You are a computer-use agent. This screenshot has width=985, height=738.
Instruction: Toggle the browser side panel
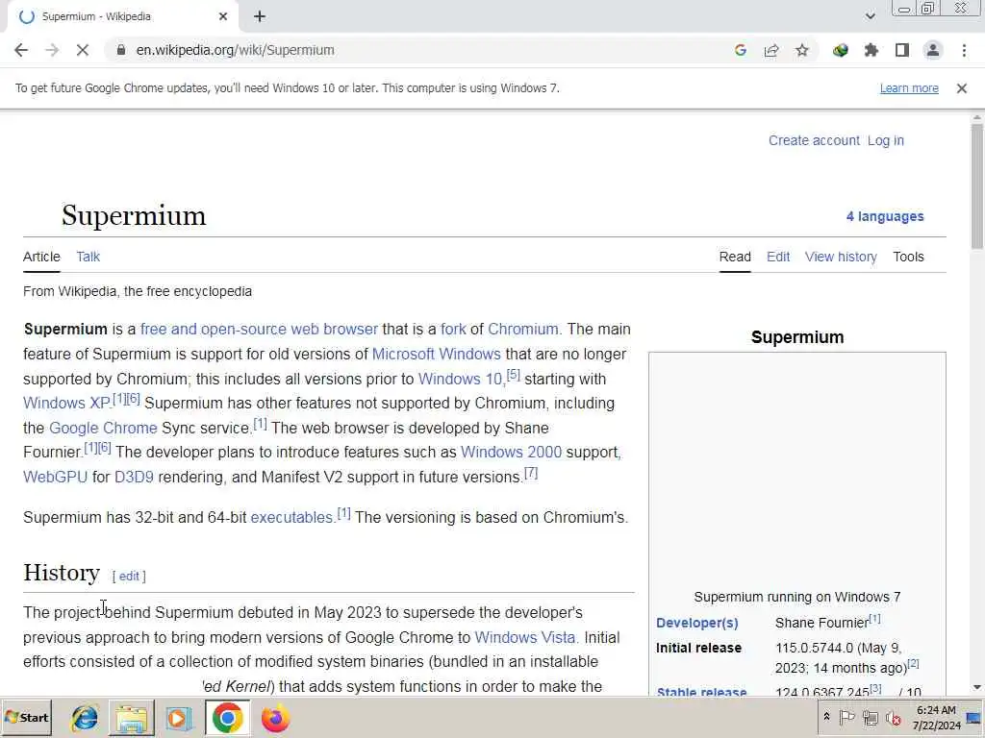click(902, 50)
